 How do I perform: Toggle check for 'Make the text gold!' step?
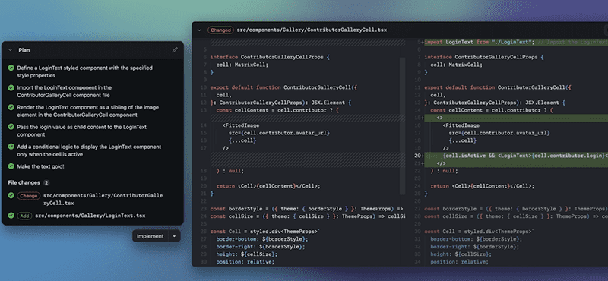pyautogui.click(x=11, y=166)
